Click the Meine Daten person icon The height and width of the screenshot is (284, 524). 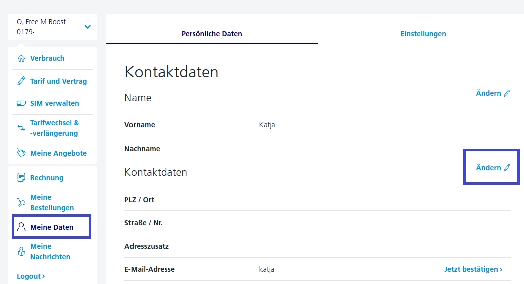point(21,227)
